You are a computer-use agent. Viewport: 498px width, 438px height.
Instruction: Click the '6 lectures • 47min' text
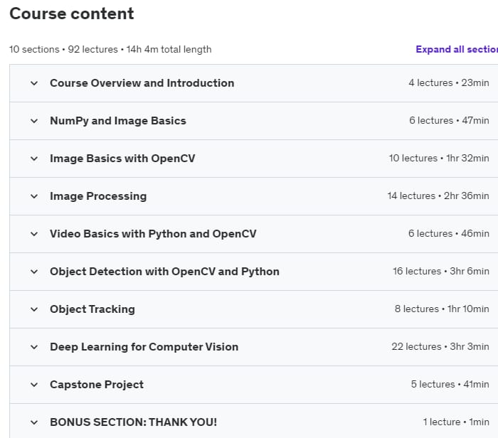(x=449, y=121)
